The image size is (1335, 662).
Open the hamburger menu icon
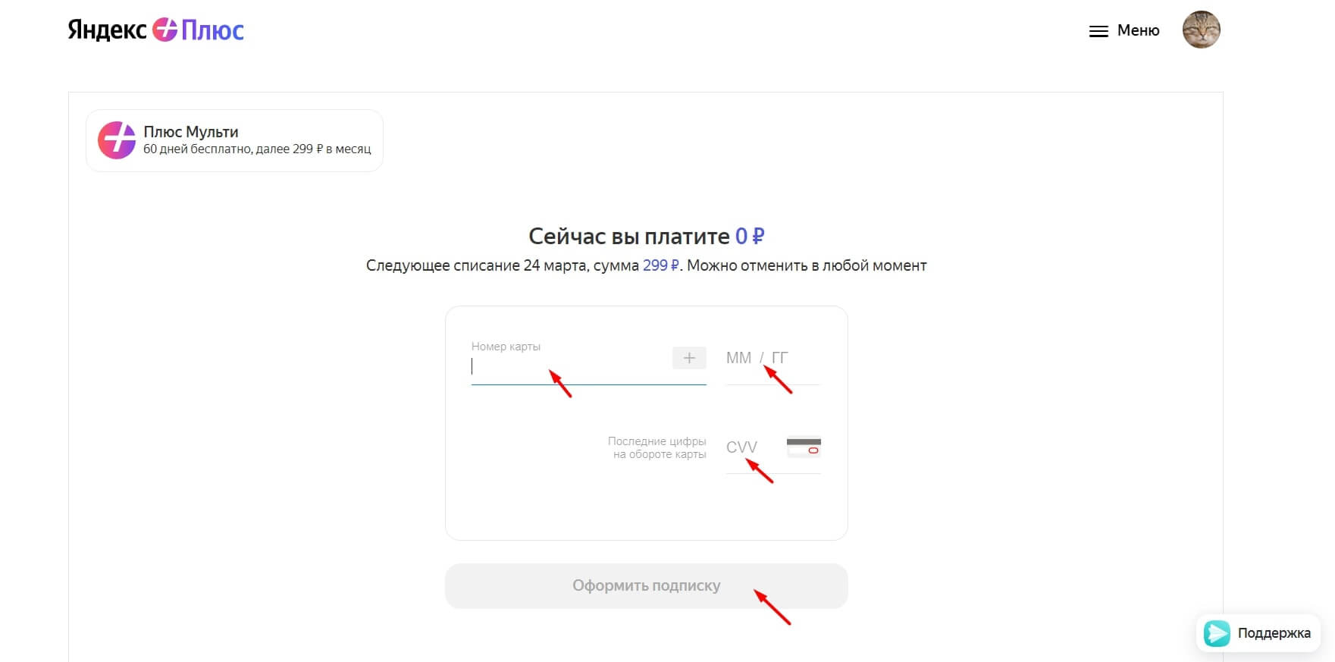click(1098, 31)
